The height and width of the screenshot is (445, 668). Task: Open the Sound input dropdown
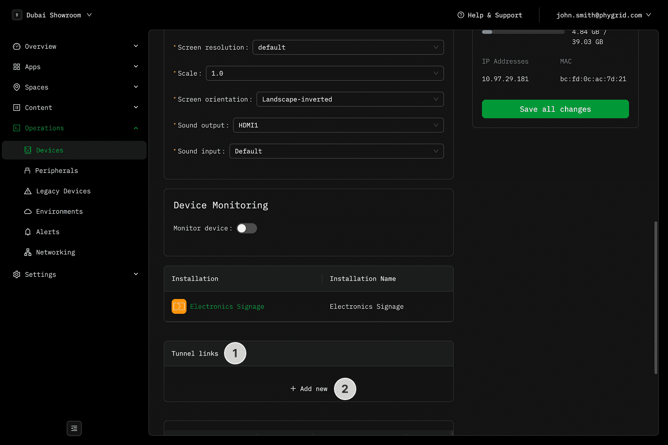pyautogui.click(x=336, y=151)
